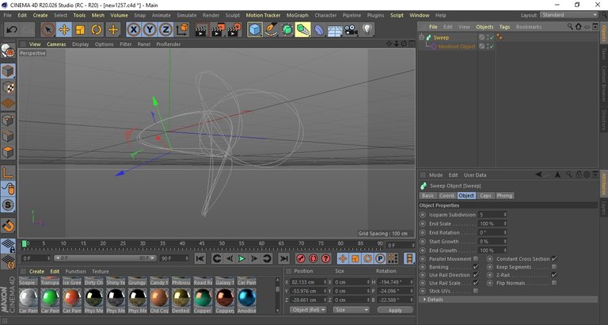Screen dimensions: 608x325
Task: Open the Texture menu in materials
Action: (100, 271)
